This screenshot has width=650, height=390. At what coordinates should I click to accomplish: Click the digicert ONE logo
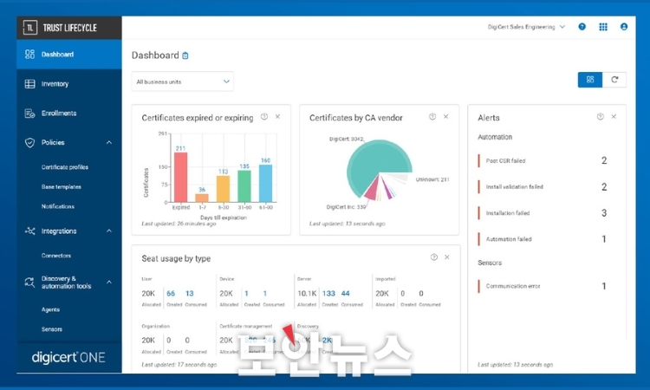[68, 357]
